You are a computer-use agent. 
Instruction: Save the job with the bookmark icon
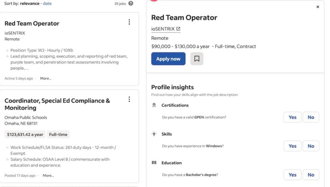pyautogui.click(x=196, y=59)
